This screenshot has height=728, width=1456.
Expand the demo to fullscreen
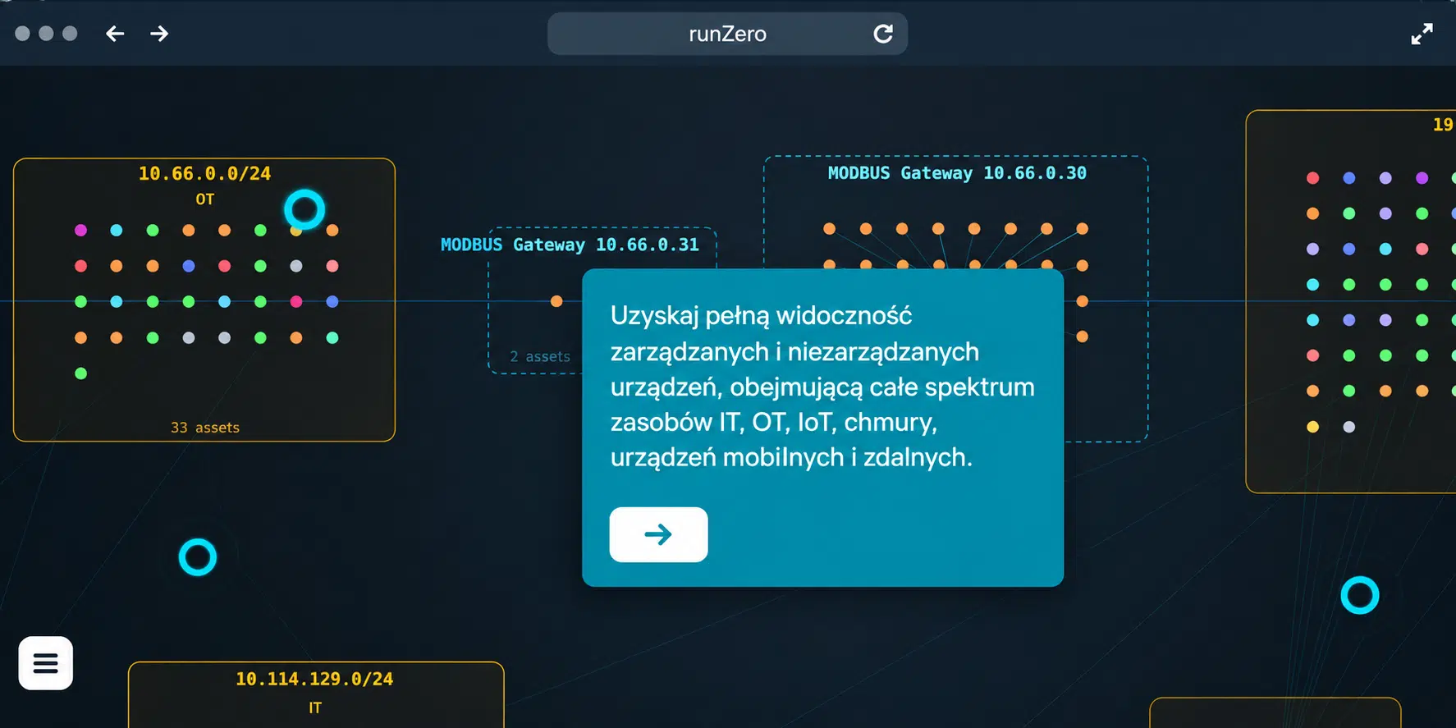coord(1422,34)
